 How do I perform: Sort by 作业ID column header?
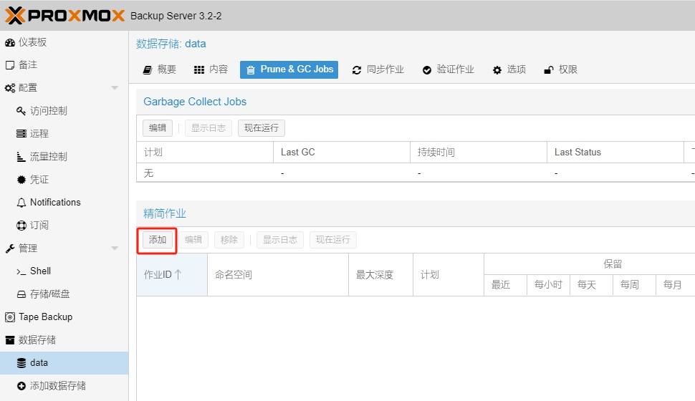pyautogui.click(x=163, y=274)
